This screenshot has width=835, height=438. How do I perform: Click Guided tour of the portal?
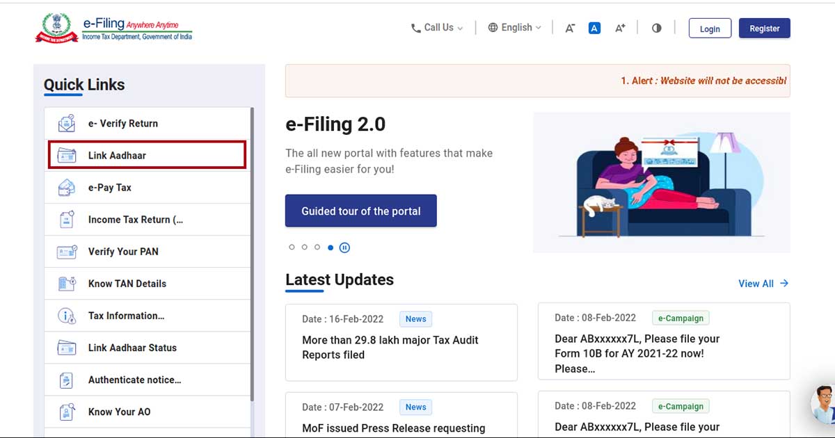click(x=360, y=211)
